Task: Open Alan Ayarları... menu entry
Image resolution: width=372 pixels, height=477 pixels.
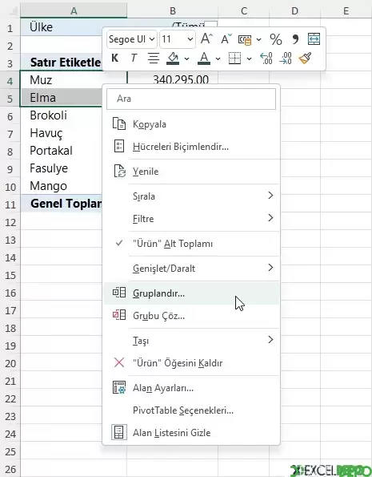Action: coord(191,388)
